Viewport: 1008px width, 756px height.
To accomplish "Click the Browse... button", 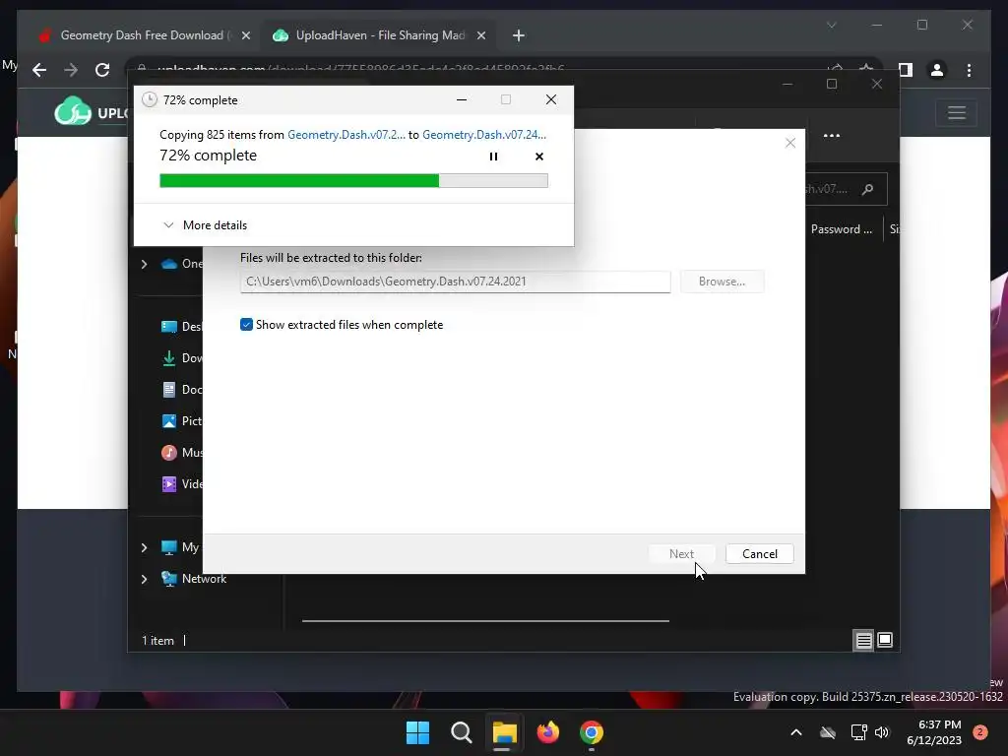I will point(722,282).
